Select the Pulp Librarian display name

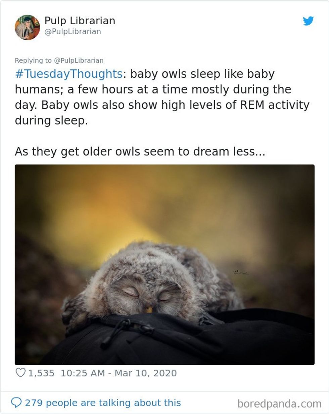(x=79, y=21)
